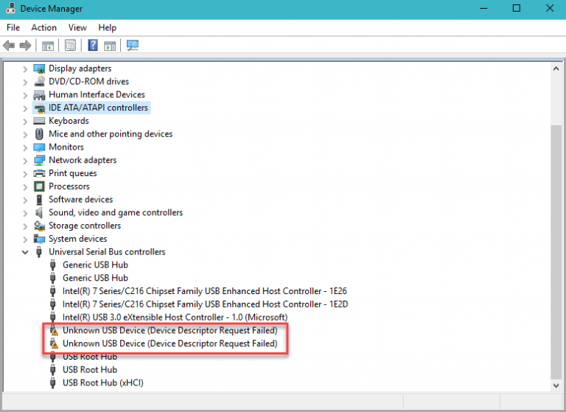Screen dimensions: 566x412
Task: Click the Storage controllers icon
Action: point(39,226)
